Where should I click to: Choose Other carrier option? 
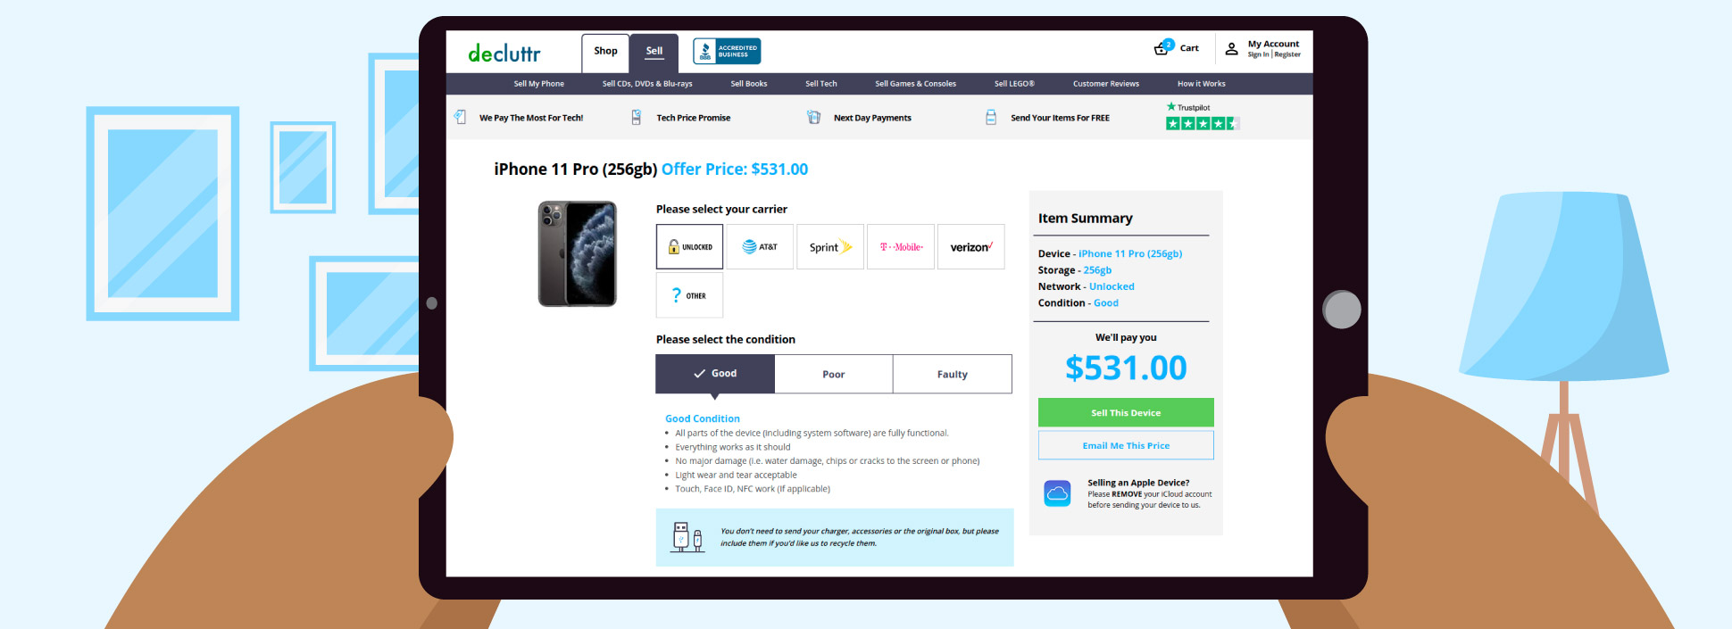point(689,295)
